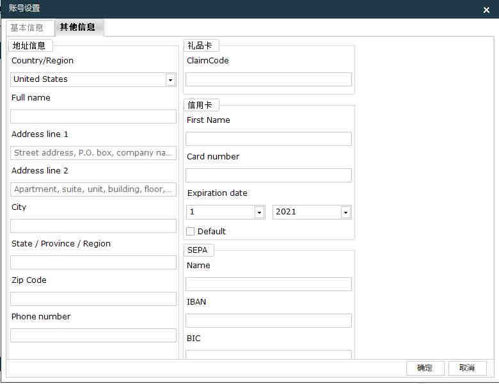Image resolution: width=499 pixels, height=384 pixels.
Task: Click the IBAN input field
Action: coord(269,321)
